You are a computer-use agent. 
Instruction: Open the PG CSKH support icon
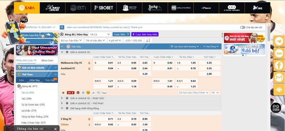tap(276, 108)
